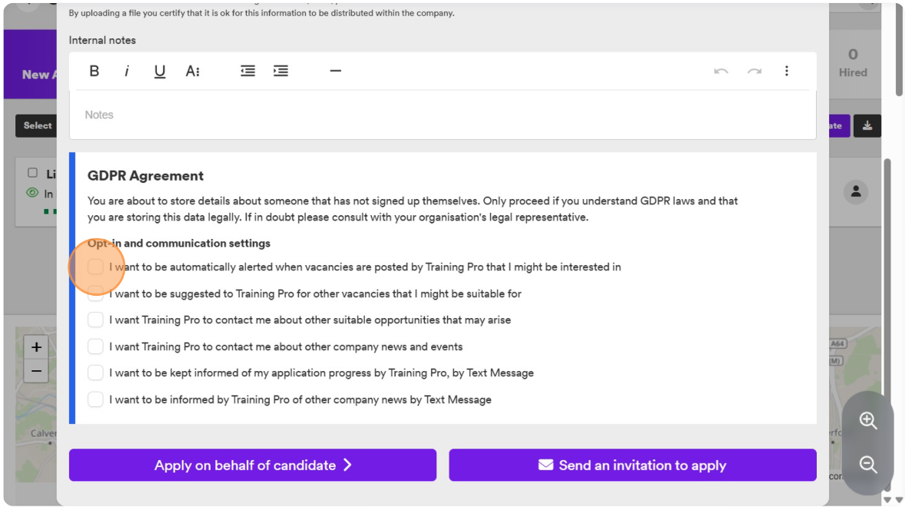Viewport: 912px width, 514px height.
Task: Insert horizontal line in notes
Action: coord(336,71)
